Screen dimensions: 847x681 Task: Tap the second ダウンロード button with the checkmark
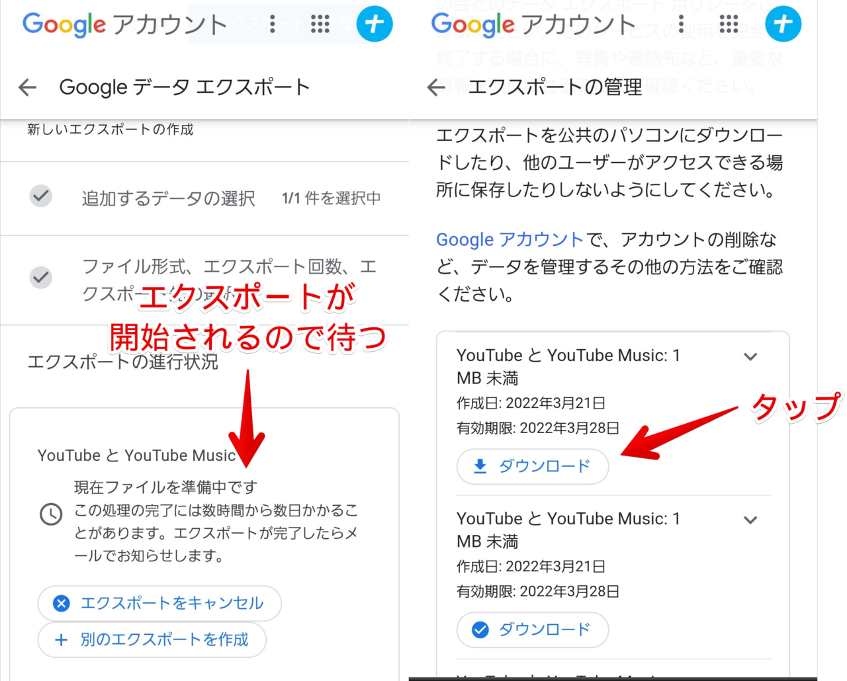tap(533, 629)
